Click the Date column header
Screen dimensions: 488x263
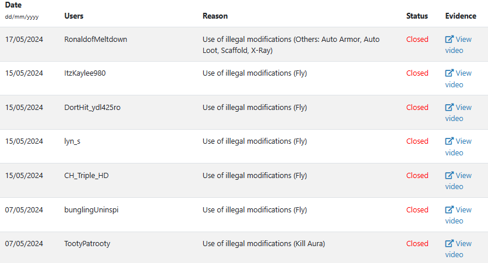click(13, 5)
